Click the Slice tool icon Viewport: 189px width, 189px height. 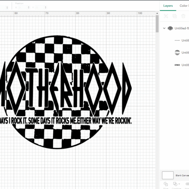[x=166, y=184]
